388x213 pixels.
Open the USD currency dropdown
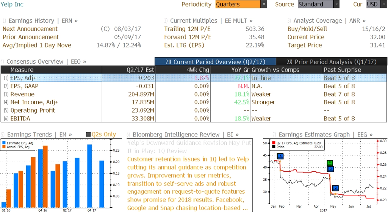point(376,4)
